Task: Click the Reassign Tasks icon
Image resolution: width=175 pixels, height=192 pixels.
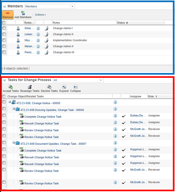Action: pos(30,87)
